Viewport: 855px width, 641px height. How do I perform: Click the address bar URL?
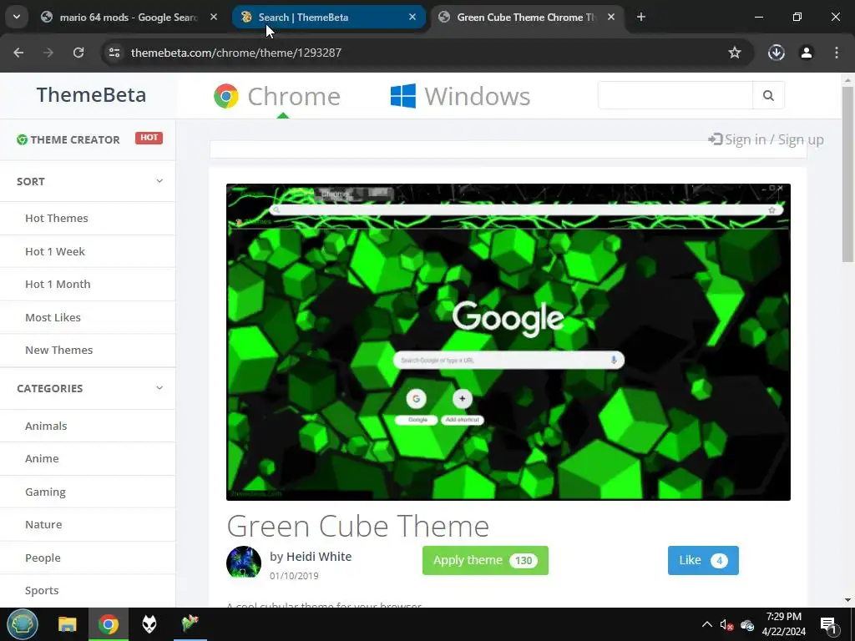(x=236, y=53)
